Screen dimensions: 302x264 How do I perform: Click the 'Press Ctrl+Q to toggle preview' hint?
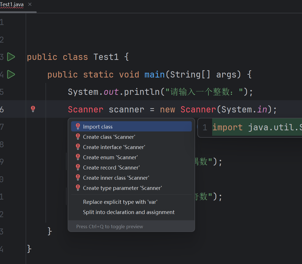click(109, 227)
